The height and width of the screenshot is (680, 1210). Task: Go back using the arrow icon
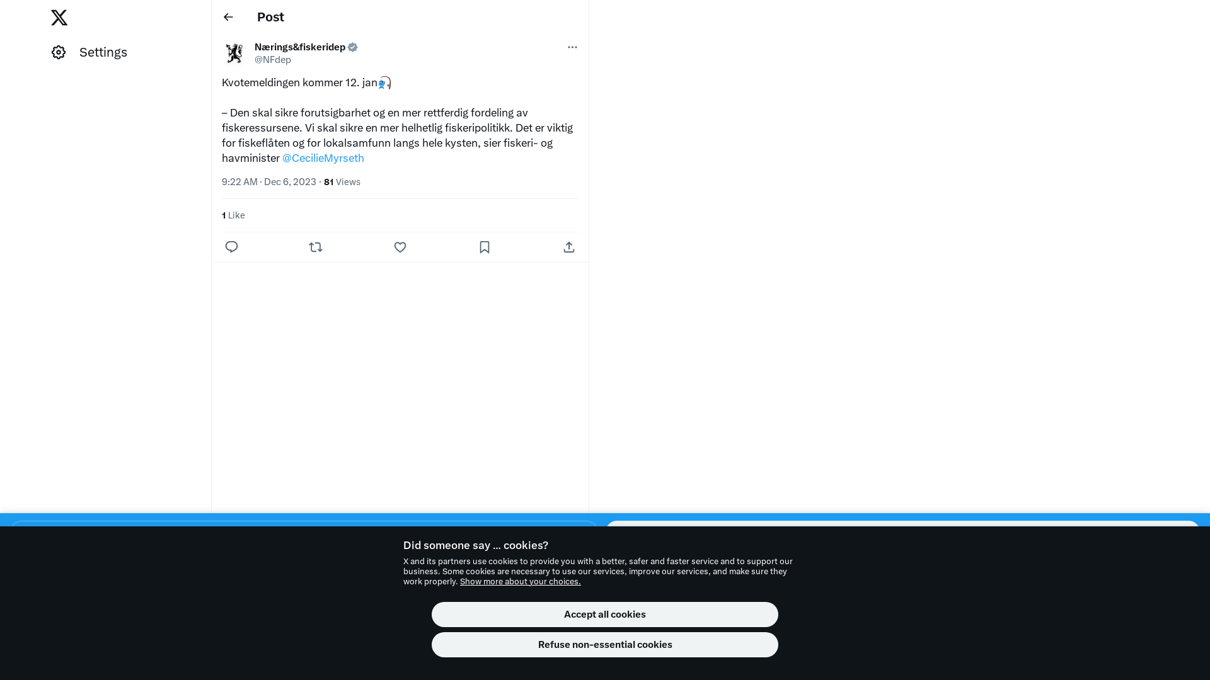(x=228, y=17)
